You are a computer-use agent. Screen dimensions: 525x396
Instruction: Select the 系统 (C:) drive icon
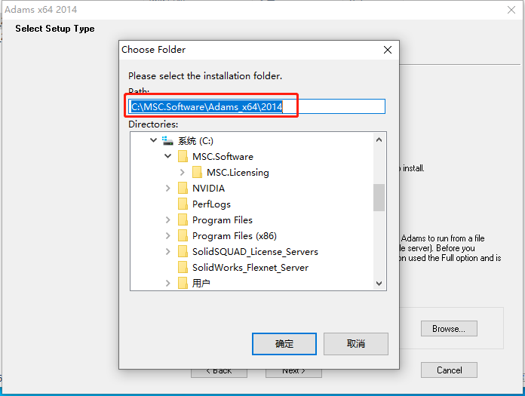(167, 140)
